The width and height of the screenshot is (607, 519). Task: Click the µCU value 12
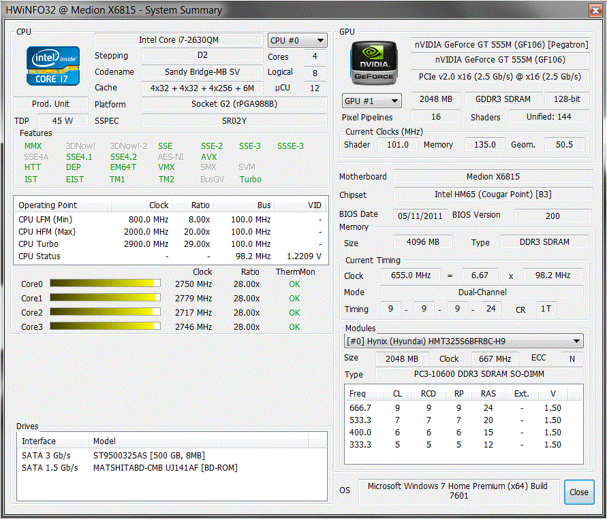[315, 88]
